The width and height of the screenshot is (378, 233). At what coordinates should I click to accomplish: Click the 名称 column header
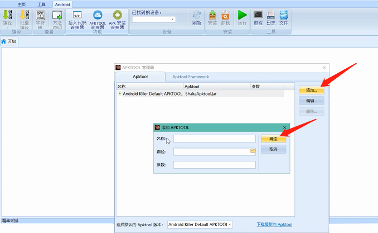[150, 87]
